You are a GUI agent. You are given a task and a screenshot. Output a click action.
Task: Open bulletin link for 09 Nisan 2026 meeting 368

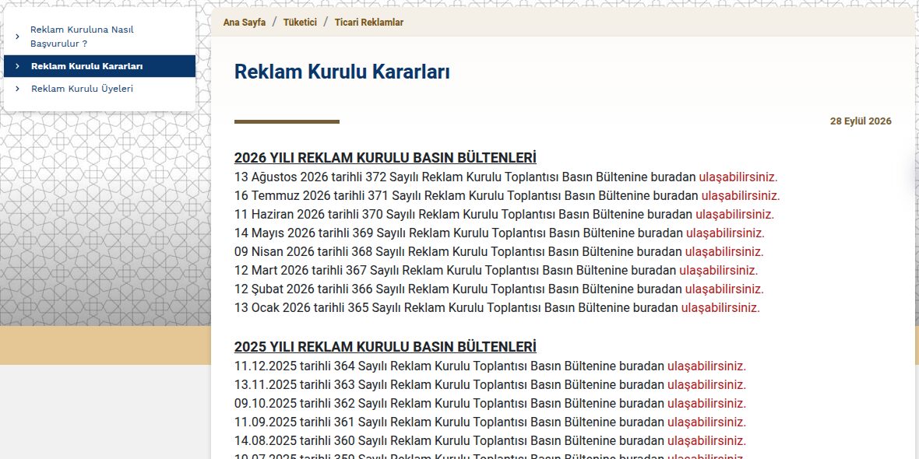(x=724, y=252)
